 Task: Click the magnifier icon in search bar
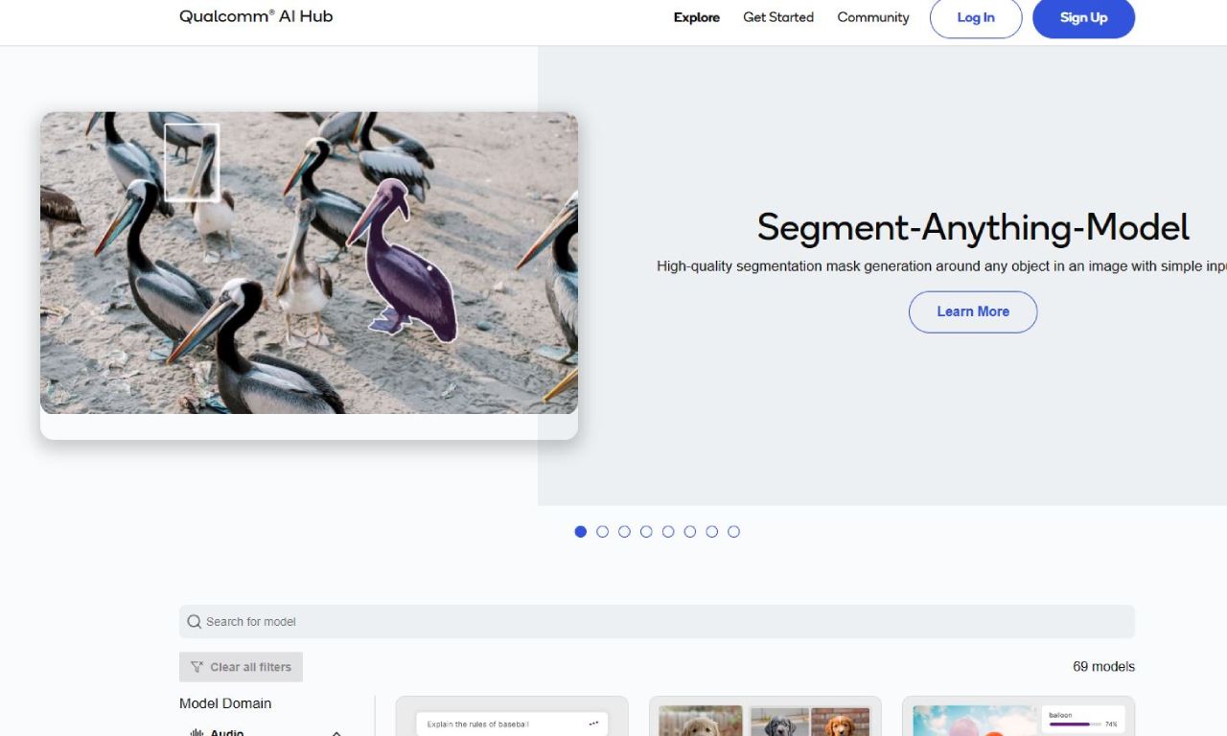click(195, 621)
